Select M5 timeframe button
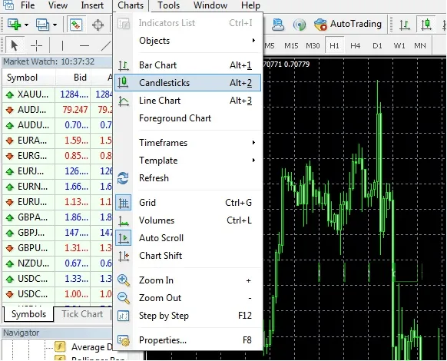 pos(270,45)
